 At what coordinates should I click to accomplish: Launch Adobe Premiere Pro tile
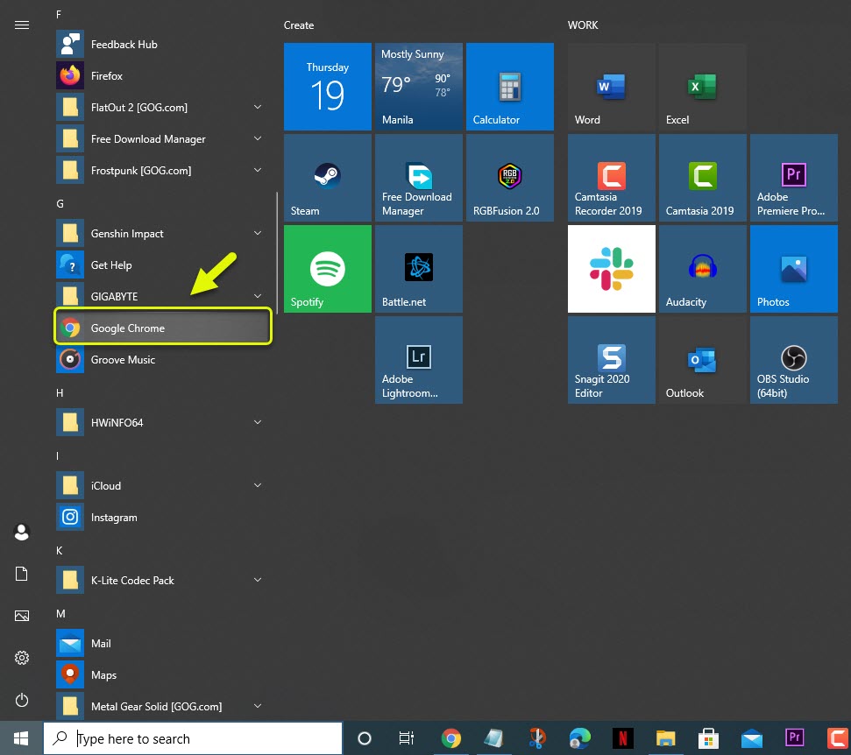click(793, 178)
